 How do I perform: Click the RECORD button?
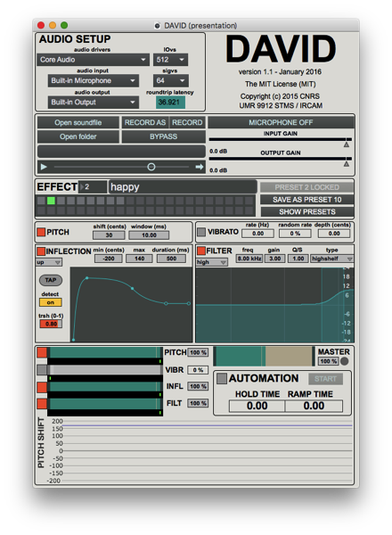[x=187, y=122]
